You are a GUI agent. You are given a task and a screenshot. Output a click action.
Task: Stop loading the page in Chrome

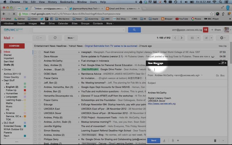(14, 14)
